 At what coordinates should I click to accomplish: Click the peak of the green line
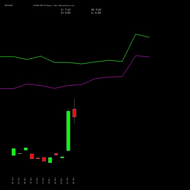tap(136, 34)
